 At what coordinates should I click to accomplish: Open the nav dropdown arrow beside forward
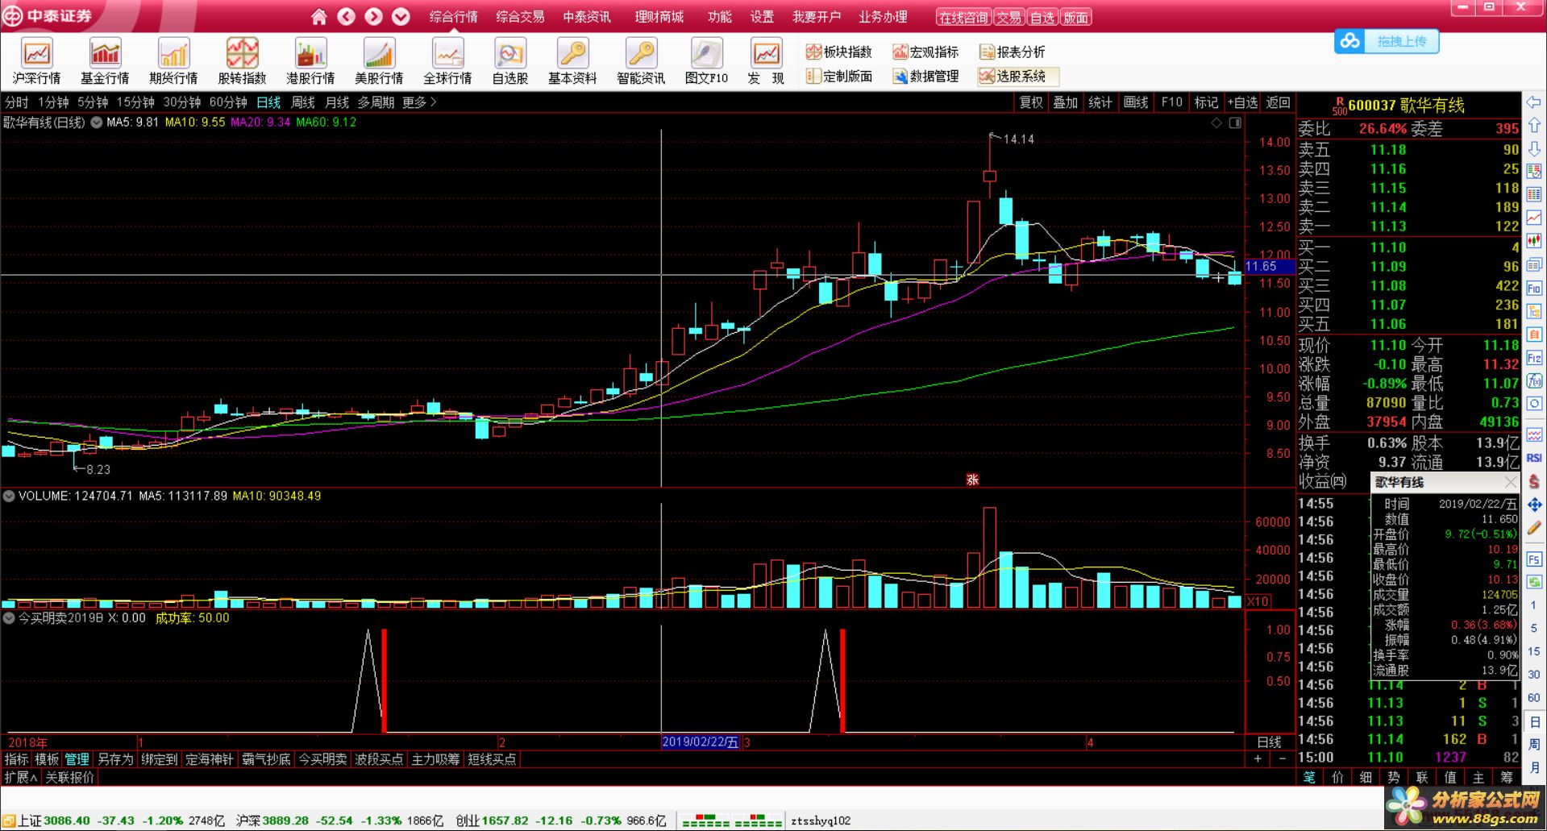[401, 16]
